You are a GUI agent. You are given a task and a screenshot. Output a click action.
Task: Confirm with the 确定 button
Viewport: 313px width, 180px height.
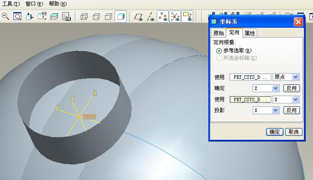tap(275, 132)
